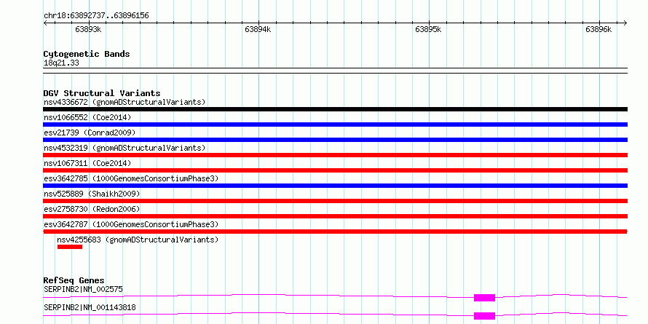Open variant label esv3642785 (1000GenomesConsortiumPhase3)
The width and height of the screenshot is (648, 324).
click(131, 178)
